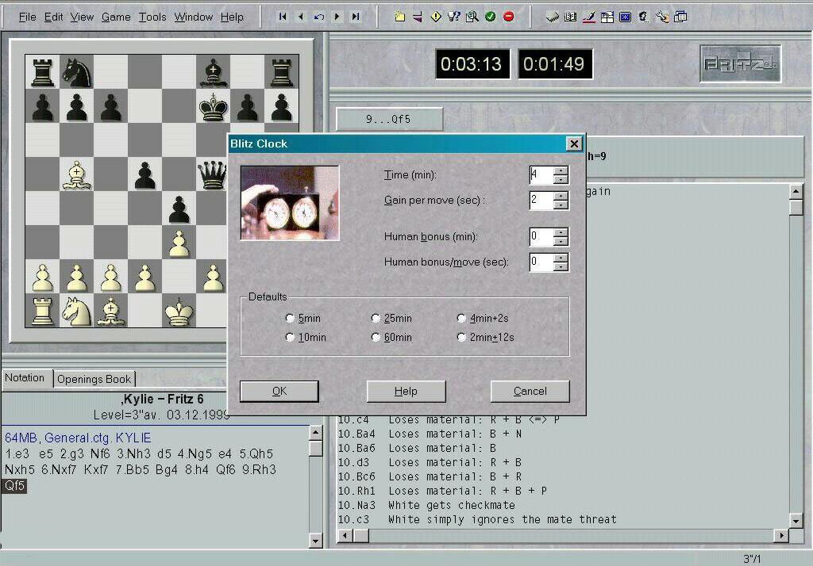Viewport: 813px width, 566px height.
Task: Decrease the Gain per move value
Action: click(x=561, y=205)
